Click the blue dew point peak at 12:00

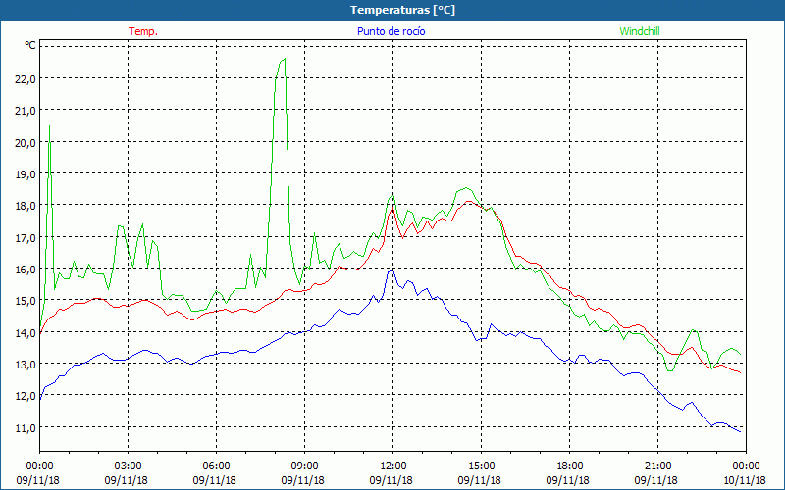pos(392,270)
